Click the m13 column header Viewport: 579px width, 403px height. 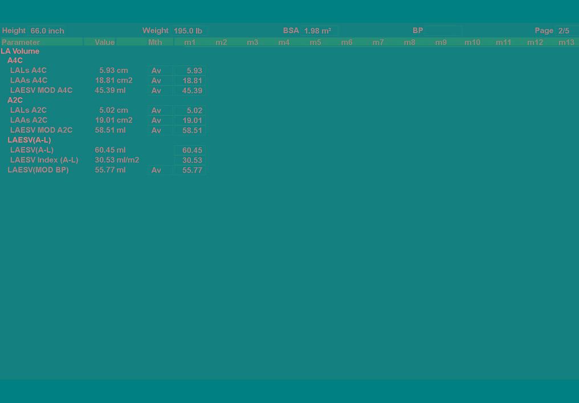click(566, 42)
